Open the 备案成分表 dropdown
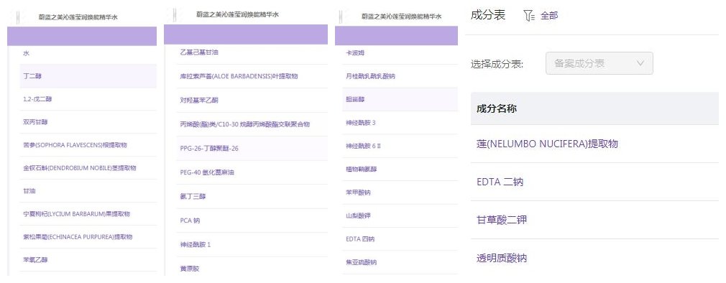Screen dimensions: 726x283 599,63
